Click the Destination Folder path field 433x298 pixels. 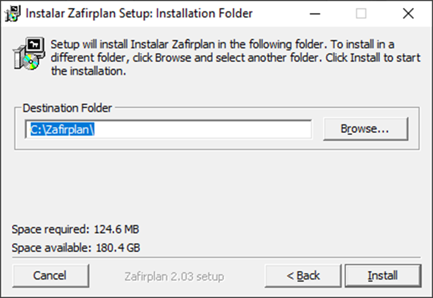tap(168, 129)
